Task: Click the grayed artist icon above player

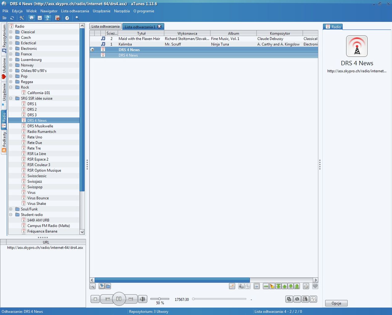Action: (241, 286)
